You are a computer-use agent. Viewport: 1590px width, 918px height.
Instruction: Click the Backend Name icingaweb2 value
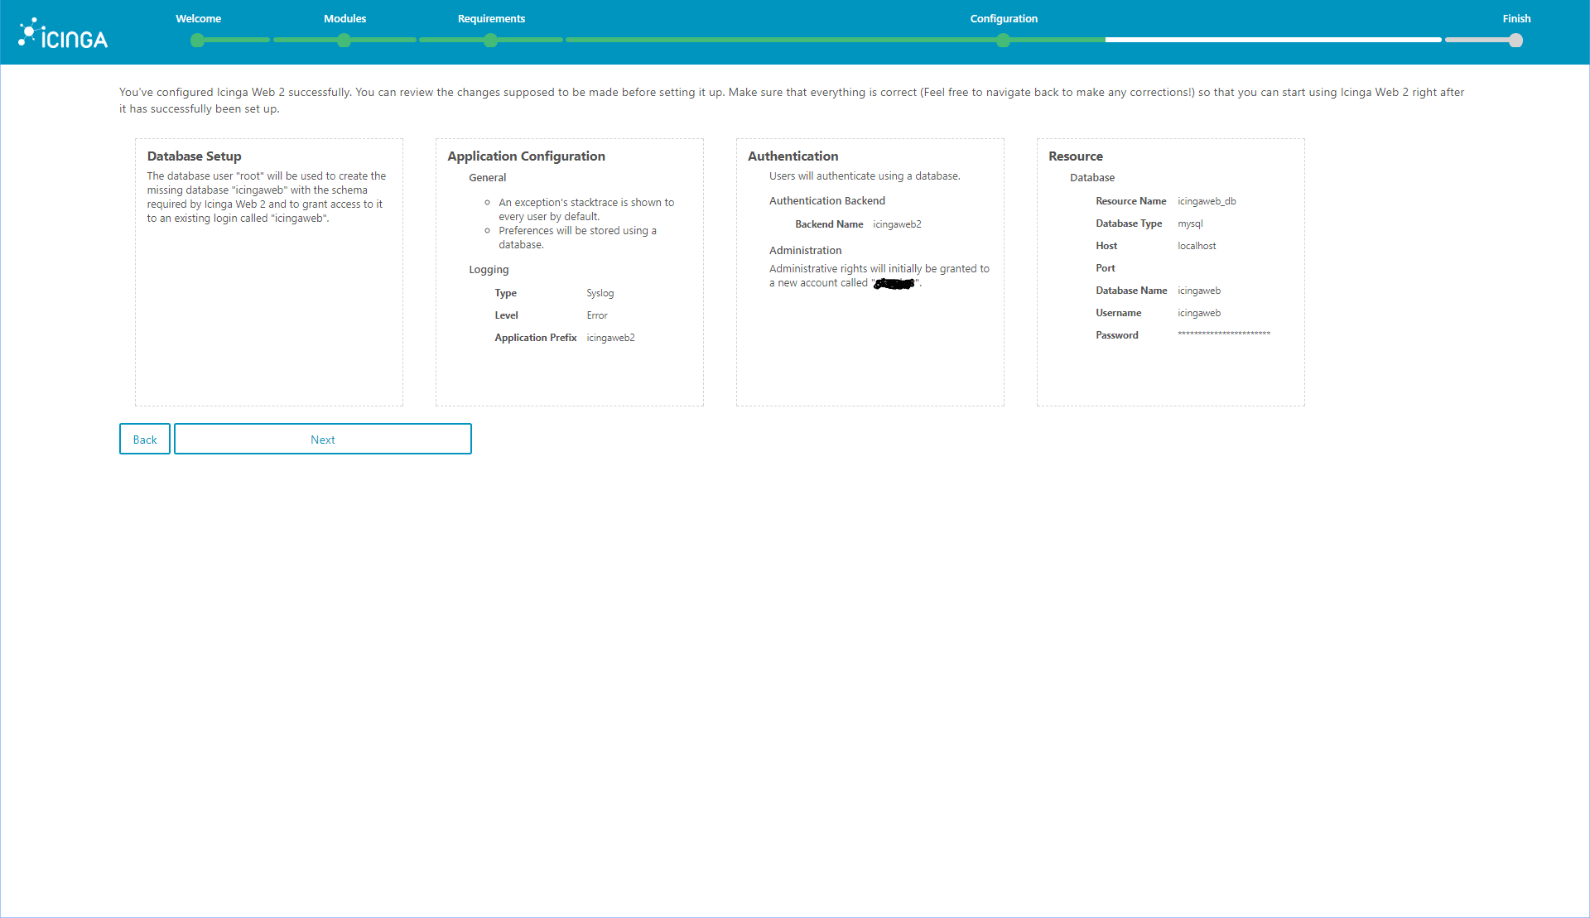click(x=897, y=224)
